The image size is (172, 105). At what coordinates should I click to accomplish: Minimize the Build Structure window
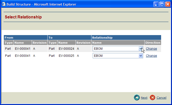[x=156, y=4]
